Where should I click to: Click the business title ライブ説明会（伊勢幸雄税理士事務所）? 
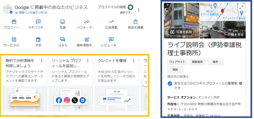coord(204,49)
